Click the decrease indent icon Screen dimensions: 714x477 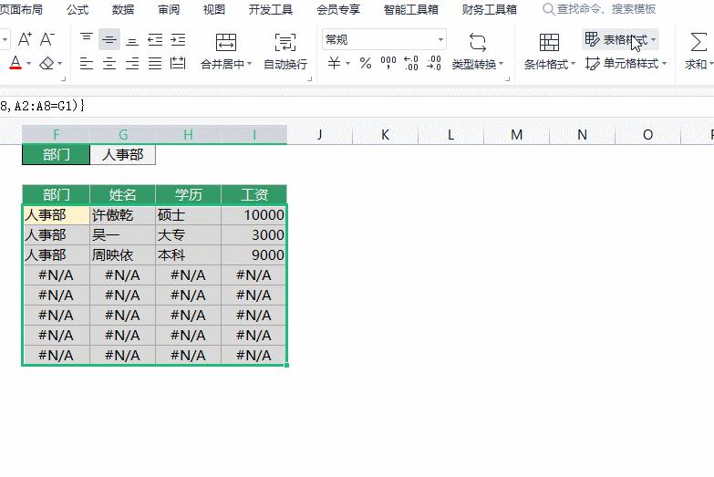coord(155,39)
